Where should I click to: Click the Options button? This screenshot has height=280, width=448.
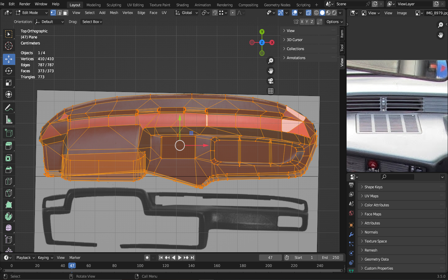(x=334, y=22)
